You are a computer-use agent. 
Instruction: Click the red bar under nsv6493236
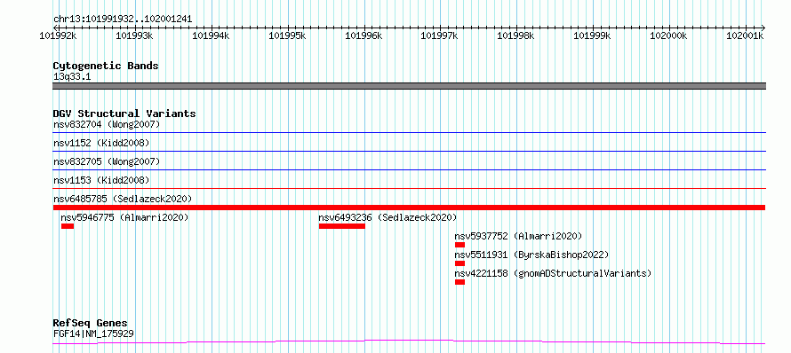coord(342,226)
